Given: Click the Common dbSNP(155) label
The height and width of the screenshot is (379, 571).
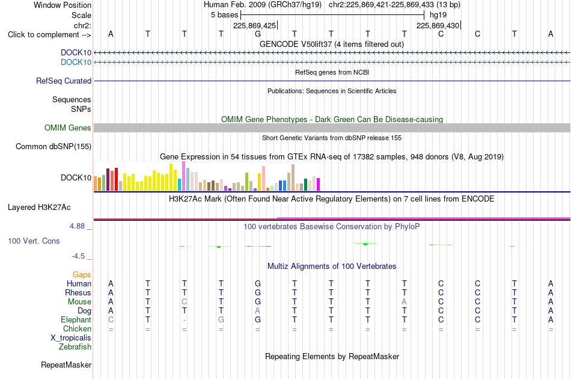Looking at the screenshot, I should 53,147.
